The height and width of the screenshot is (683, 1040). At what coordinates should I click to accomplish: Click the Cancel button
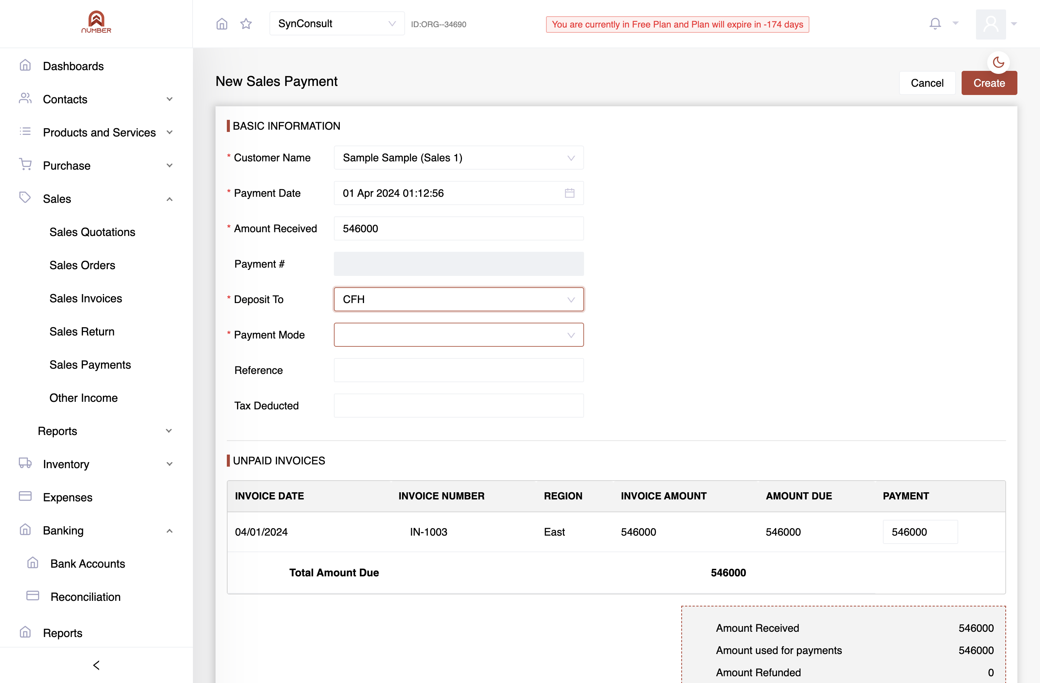coord(927,83)
